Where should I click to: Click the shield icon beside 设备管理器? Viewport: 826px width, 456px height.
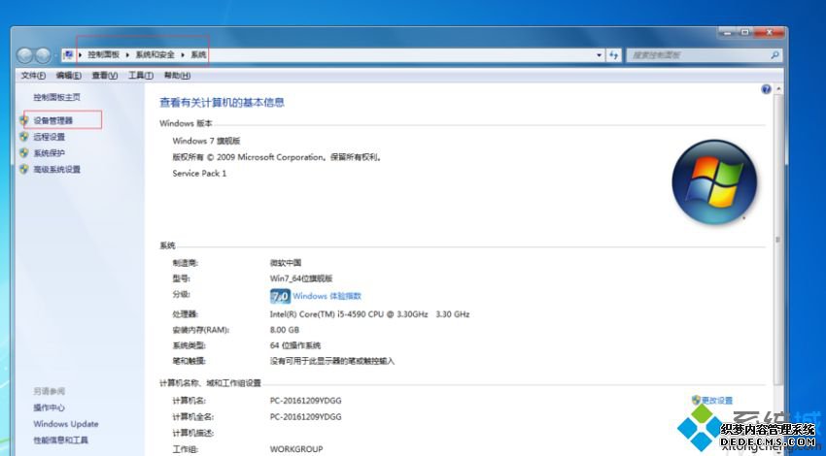(24, 120)
